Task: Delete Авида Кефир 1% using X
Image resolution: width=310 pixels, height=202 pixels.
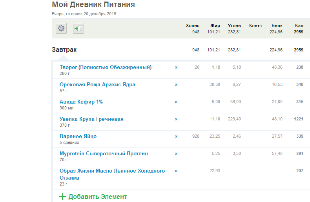Action: click(176, 102)
